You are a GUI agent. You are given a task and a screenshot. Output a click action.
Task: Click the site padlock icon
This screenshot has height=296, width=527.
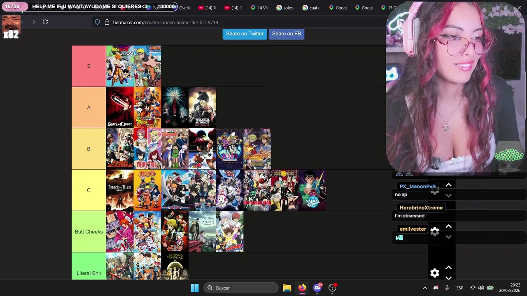point(107,22)
